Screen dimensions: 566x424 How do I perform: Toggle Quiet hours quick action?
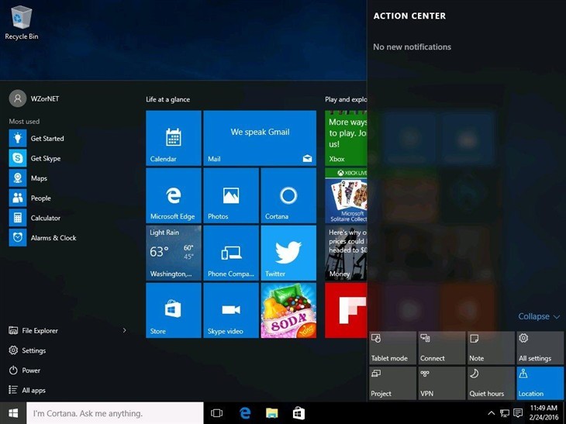(491, 383)
